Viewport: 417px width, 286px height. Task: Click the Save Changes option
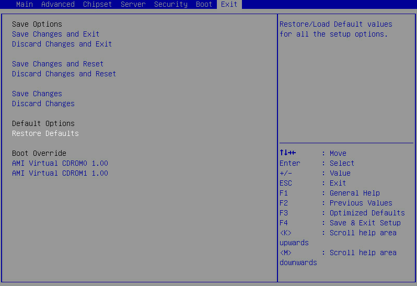[x=37, y=94]
